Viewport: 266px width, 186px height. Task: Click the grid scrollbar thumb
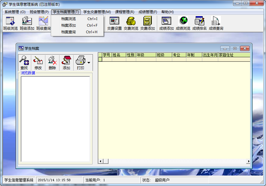[106, 161]
